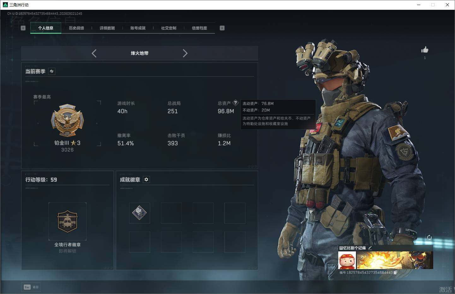Click the 撤离率 value 51.4%
The width and height of the screenshot is (455, 294).
126,144
